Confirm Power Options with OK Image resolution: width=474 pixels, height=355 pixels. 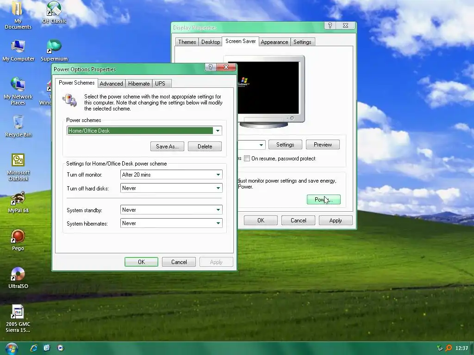coord(141,262)
